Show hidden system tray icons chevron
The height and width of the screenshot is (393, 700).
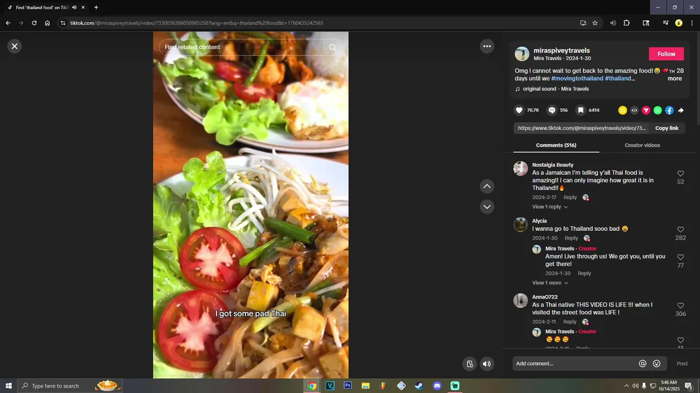click(x=626, y=386)
